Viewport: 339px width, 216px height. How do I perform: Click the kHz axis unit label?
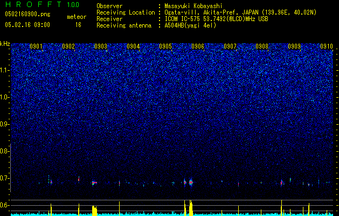pyautogui.click(x=5, y=44)
